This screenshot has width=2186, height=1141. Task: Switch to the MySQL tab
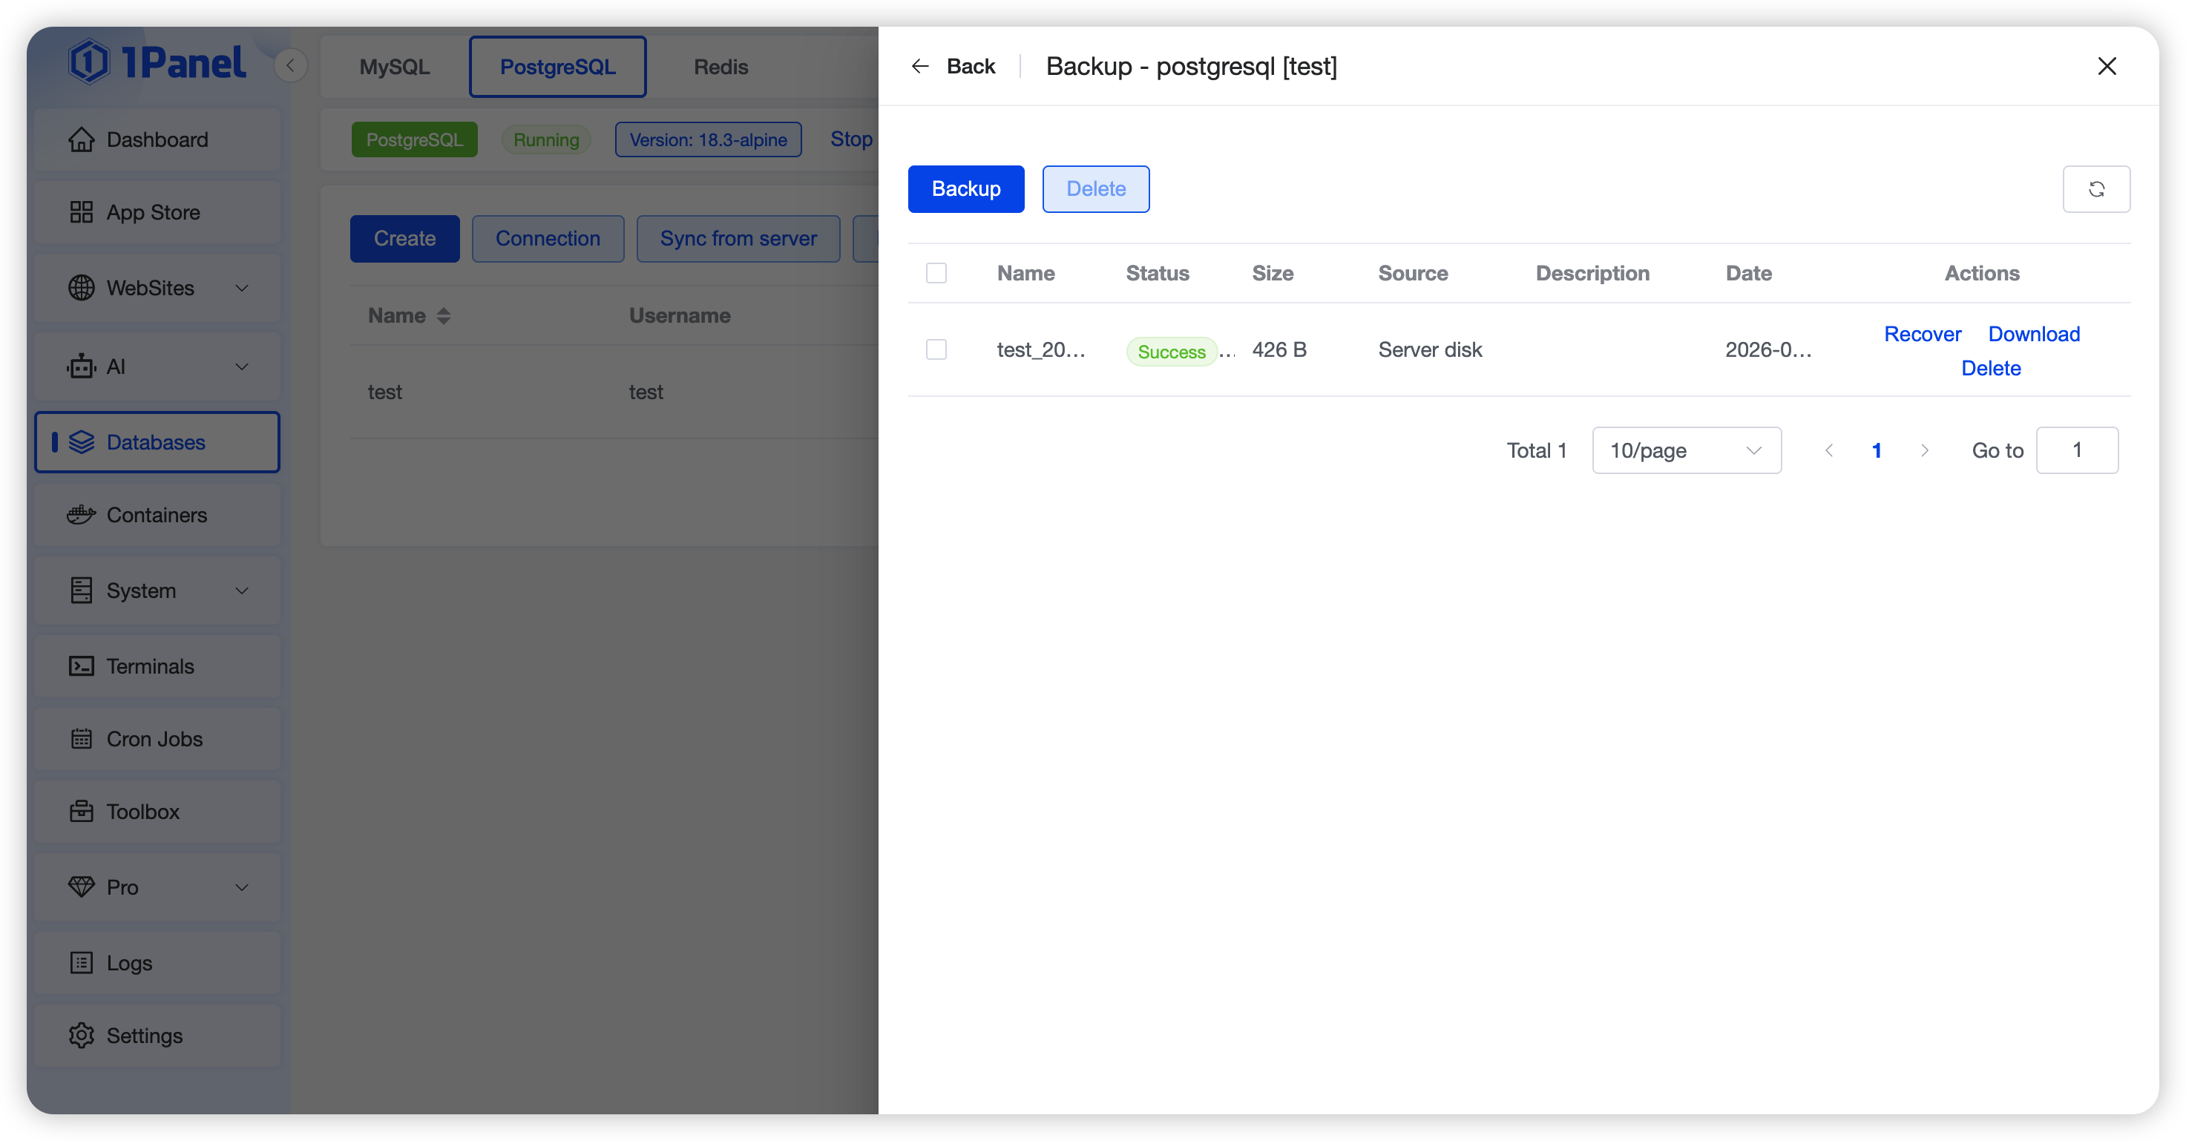(395, 67)
